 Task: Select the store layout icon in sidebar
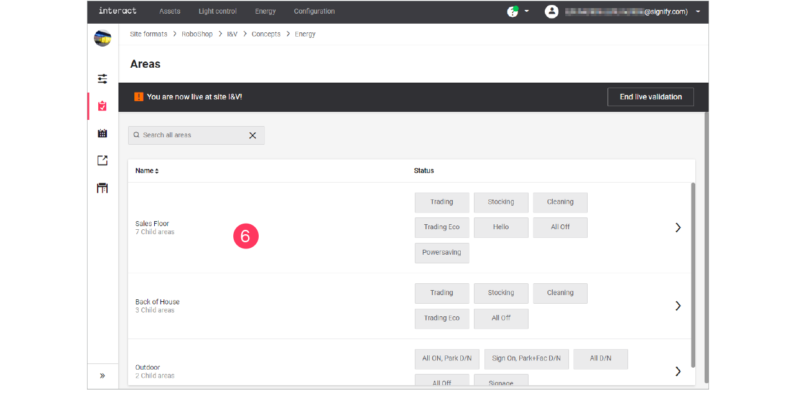point(103,187)
